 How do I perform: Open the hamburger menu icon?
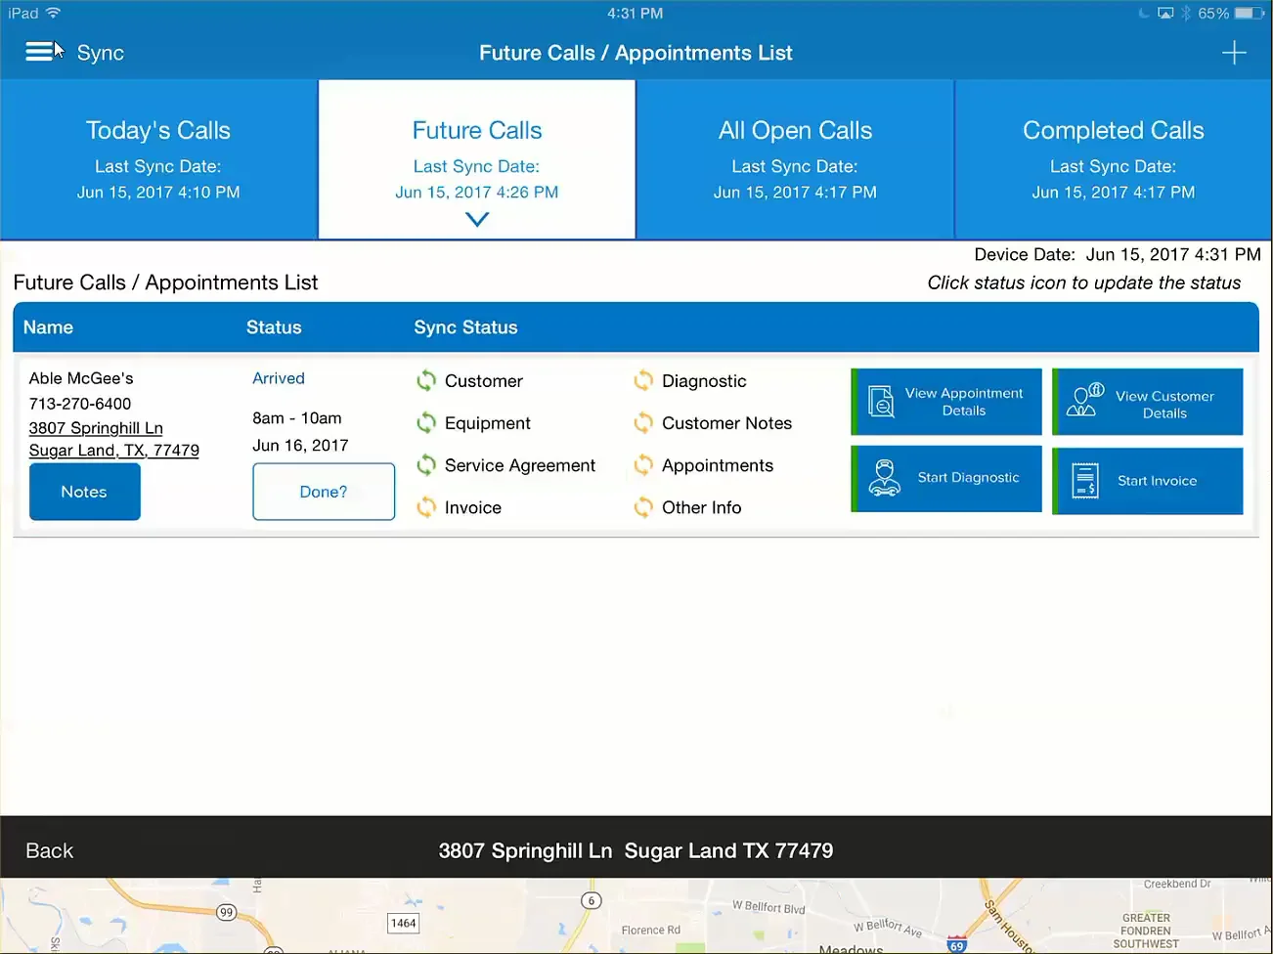coord(39,52)
